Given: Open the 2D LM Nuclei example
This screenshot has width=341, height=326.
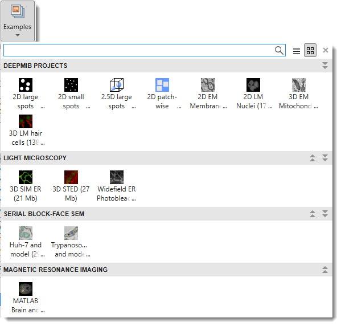Looking at the screenshot, I should click(253, 94).
